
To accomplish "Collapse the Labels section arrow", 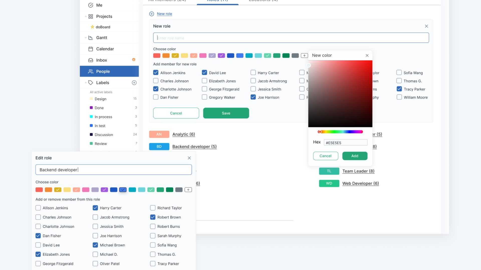I will click(x=86, y=83).
